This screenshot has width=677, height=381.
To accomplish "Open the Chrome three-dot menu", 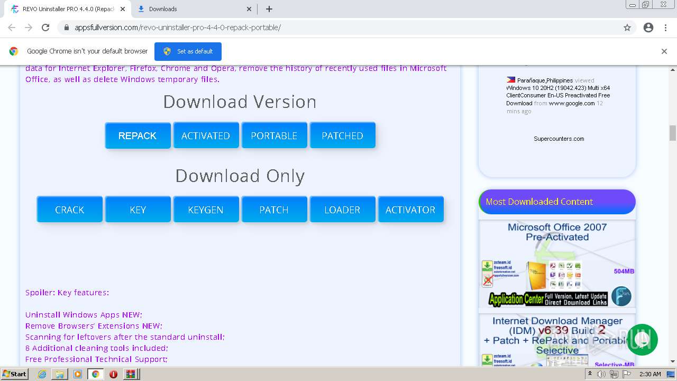I will coord(666,28).
